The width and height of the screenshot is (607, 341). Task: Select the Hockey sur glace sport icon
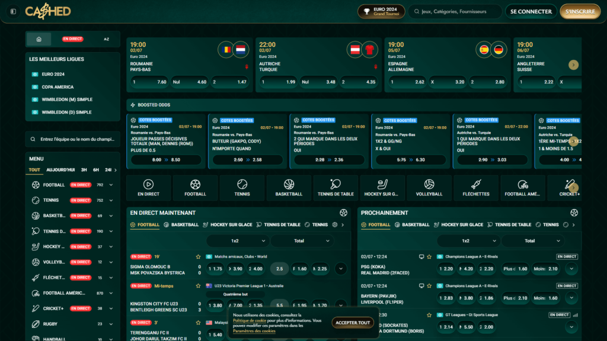382,188
